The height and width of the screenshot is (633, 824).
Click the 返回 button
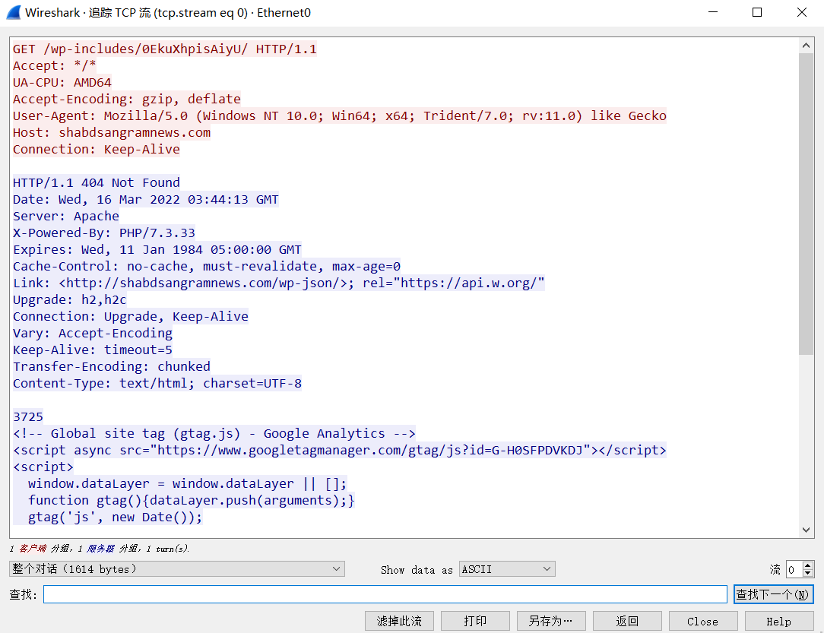point(627,621)
